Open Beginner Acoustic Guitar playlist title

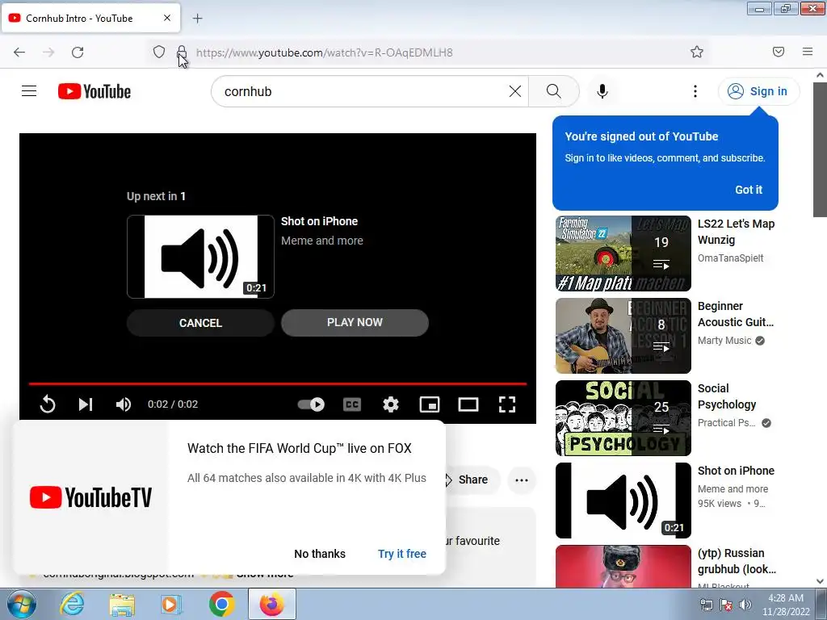(736, 314)
